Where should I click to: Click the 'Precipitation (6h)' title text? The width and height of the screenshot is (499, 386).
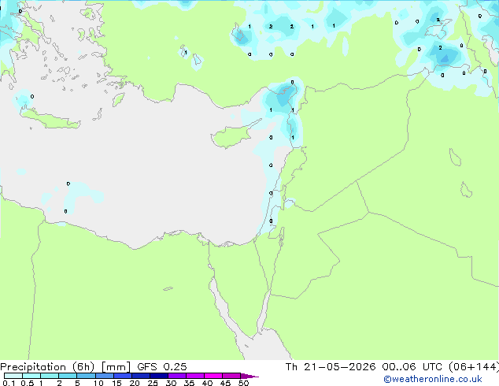point(47,367)
